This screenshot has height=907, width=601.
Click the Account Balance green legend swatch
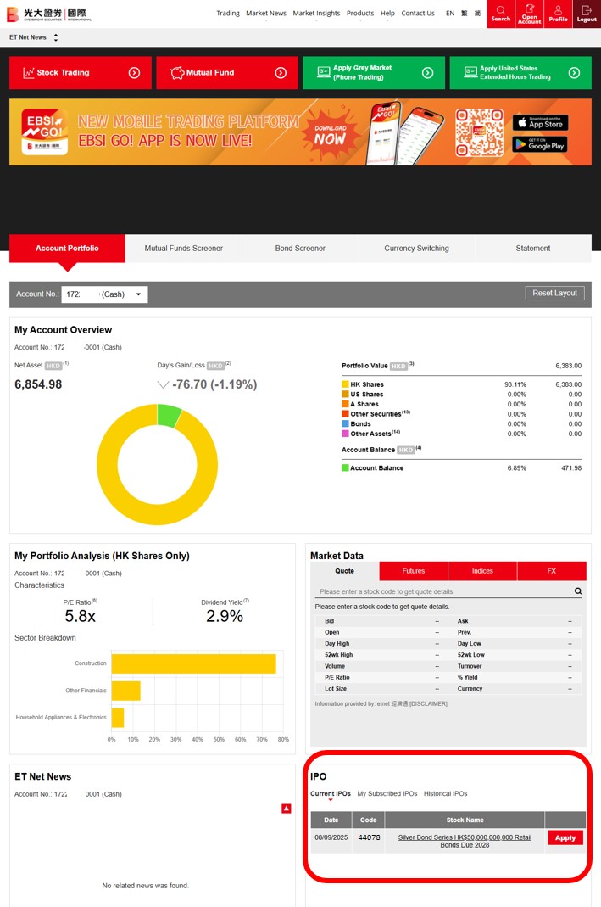(x=345, y=468)
